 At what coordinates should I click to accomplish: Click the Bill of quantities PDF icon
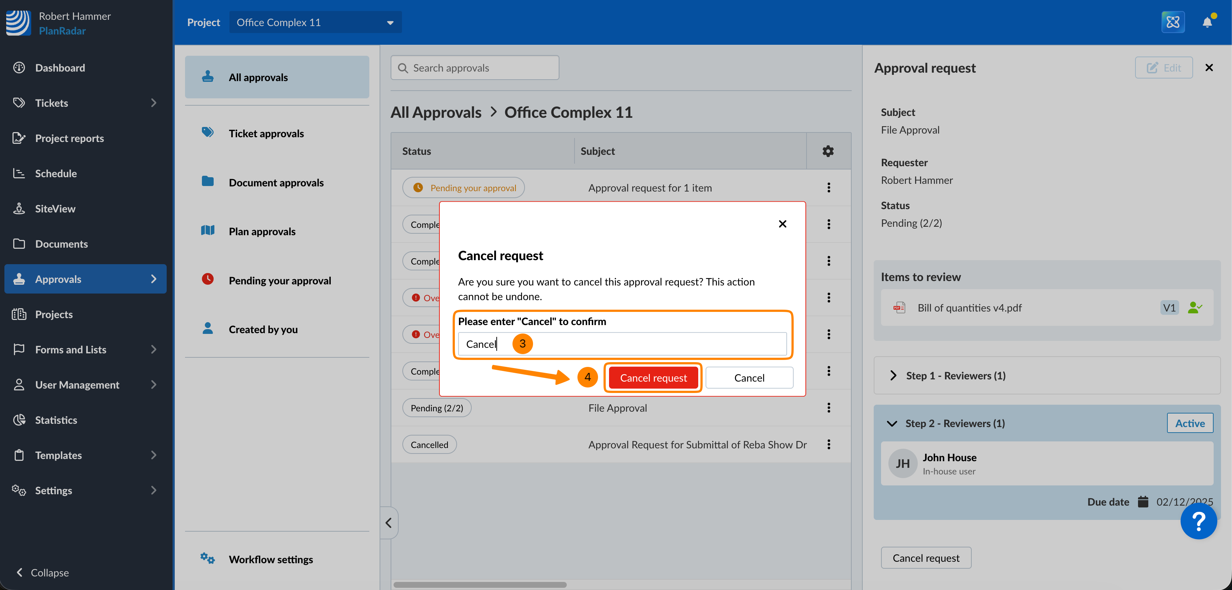coord(899,307)
